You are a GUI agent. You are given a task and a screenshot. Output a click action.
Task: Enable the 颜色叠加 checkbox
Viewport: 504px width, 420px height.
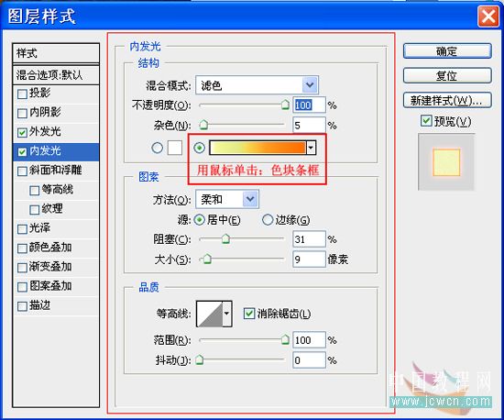(x=22, y=249)
